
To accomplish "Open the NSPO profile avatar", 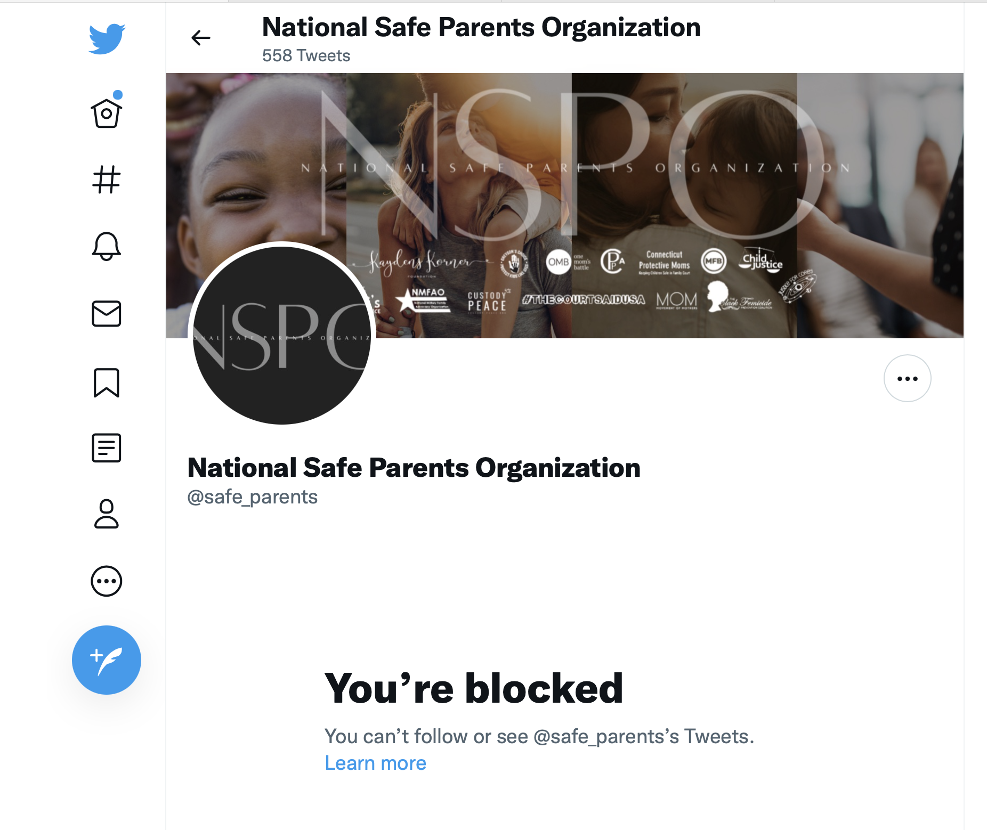I will pyautogui.click(x=282, y=335).
